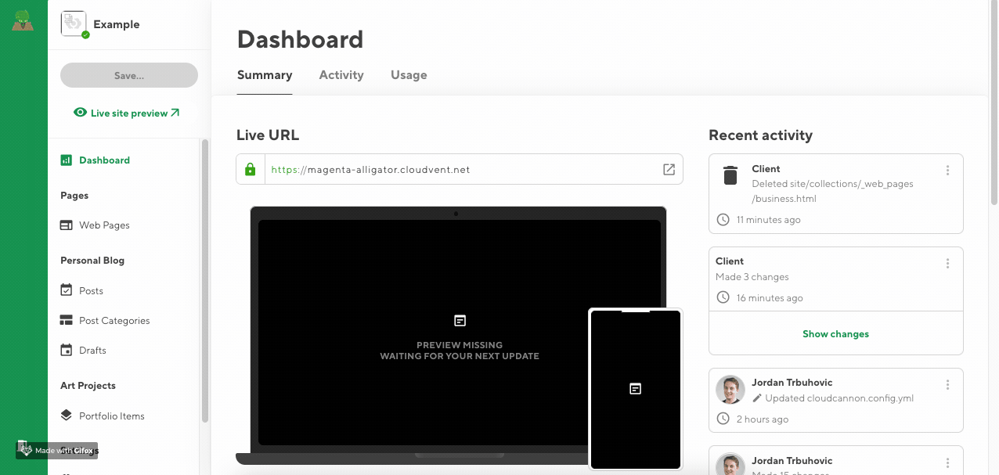Click the '16 minutes ago' timestamp
The width and height of the screenshot is (999, 475).
coord(770,298)
